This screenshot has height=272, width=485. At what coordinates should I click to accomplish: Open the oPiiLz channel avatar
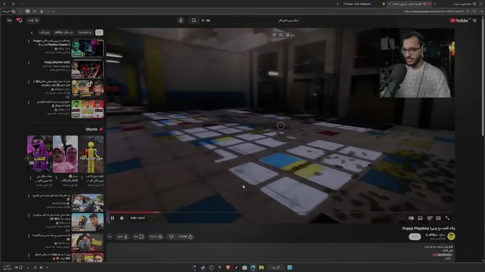pyautogui.click(x=451, y=236)
